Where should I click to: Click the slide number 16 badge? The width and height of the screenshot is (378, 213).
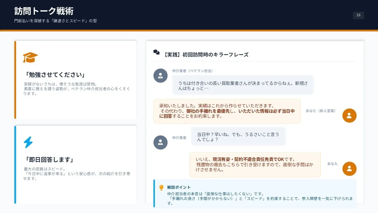(x=358, y=15)
